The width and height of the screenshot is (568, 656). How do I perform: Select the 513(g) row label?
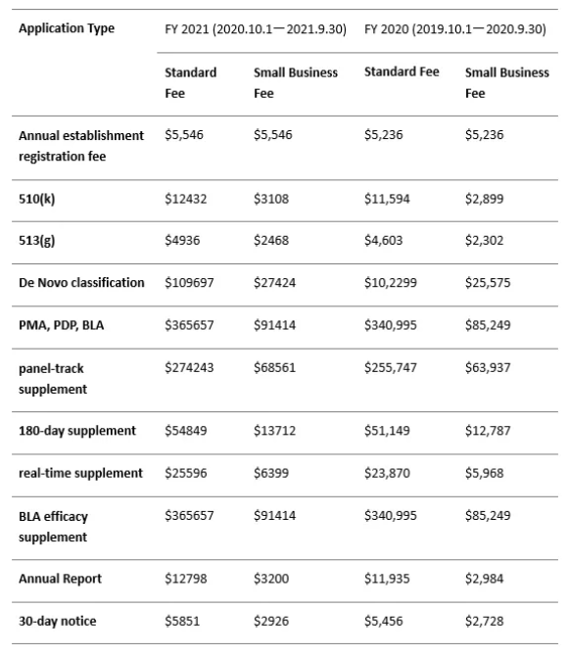point(37,241)
